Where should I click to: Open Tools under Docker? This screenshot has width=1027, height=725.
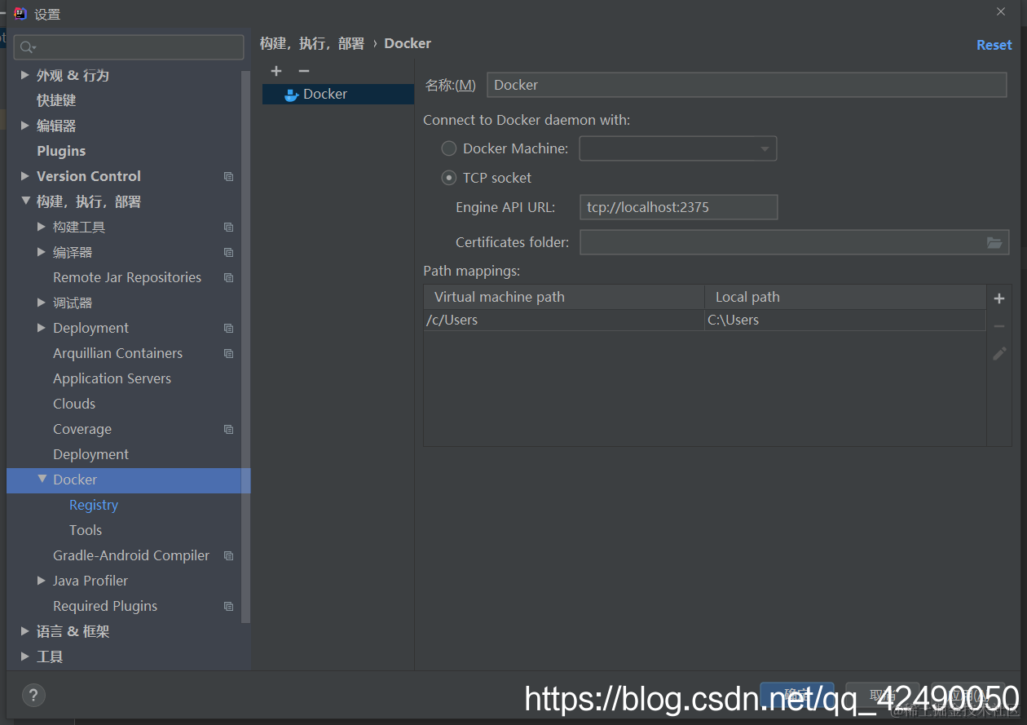tap(86, 530)
